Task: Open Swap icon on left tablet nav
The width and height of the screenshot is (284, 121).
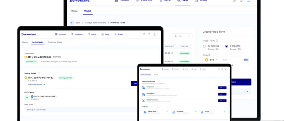Action: pos(103,34)
